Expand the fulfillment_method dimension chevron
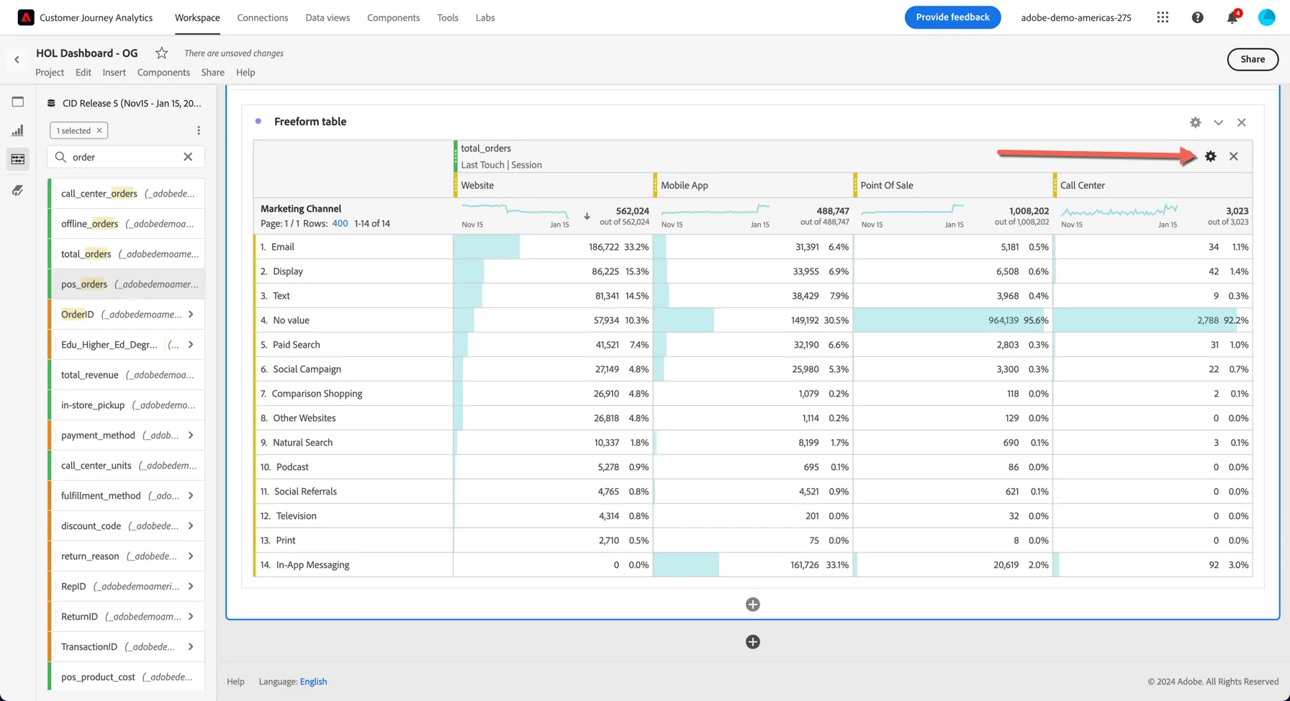The width and height of the screenshot is (1290, 701). point(191,496)
